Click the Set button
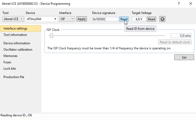Screen dimensions: 196x120 tap(184, 57)
